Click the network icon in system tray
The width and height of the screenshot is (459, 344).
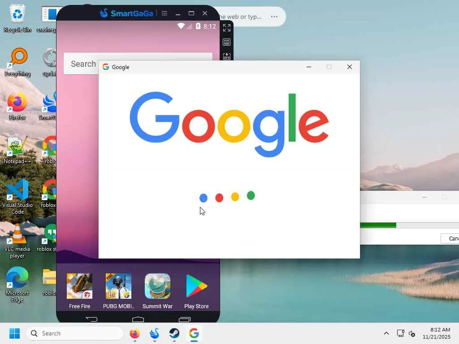point(400,333)
